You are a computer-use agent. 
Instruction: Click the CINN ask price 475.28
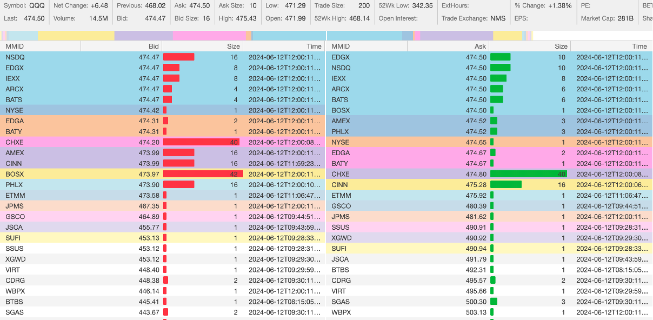(x=476, y=185)
